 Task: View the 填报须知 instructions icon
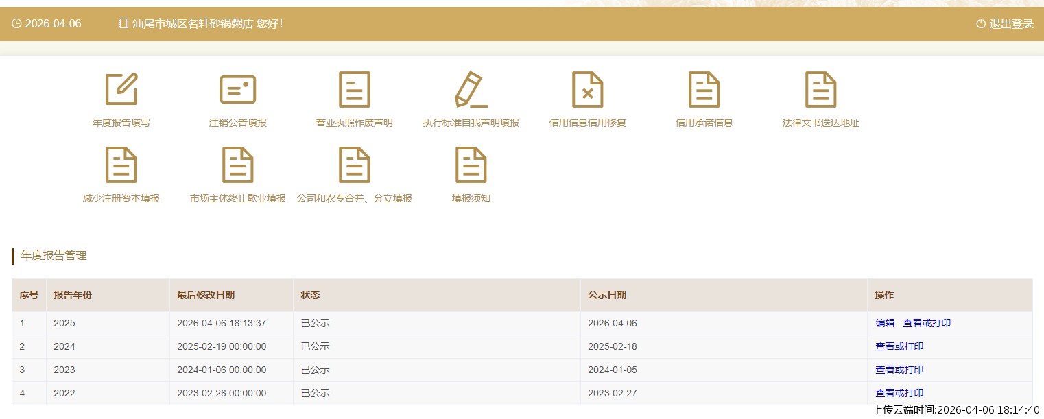pyautogui.click(x=471, y=165)
